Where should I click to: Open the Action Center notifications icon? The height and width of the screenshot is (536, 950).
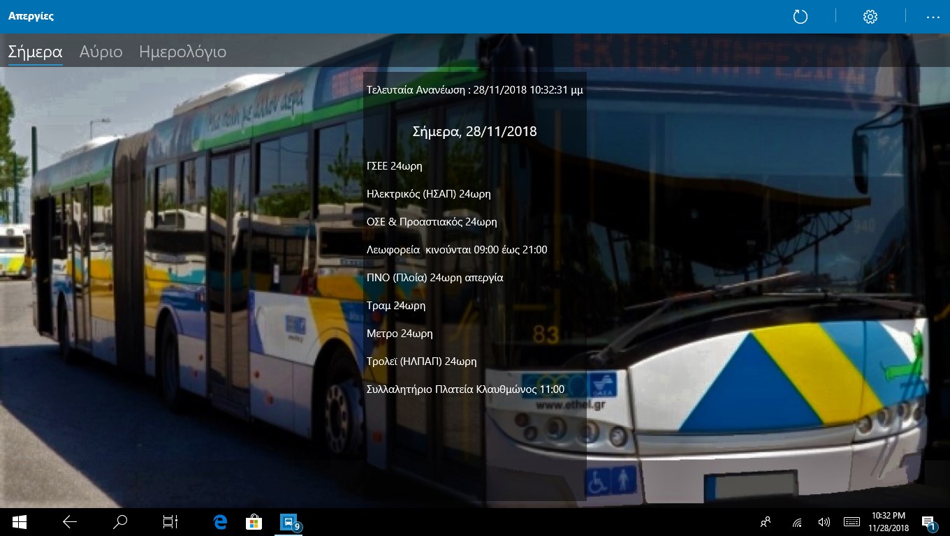pyautogui.click(x=929, y=522)
